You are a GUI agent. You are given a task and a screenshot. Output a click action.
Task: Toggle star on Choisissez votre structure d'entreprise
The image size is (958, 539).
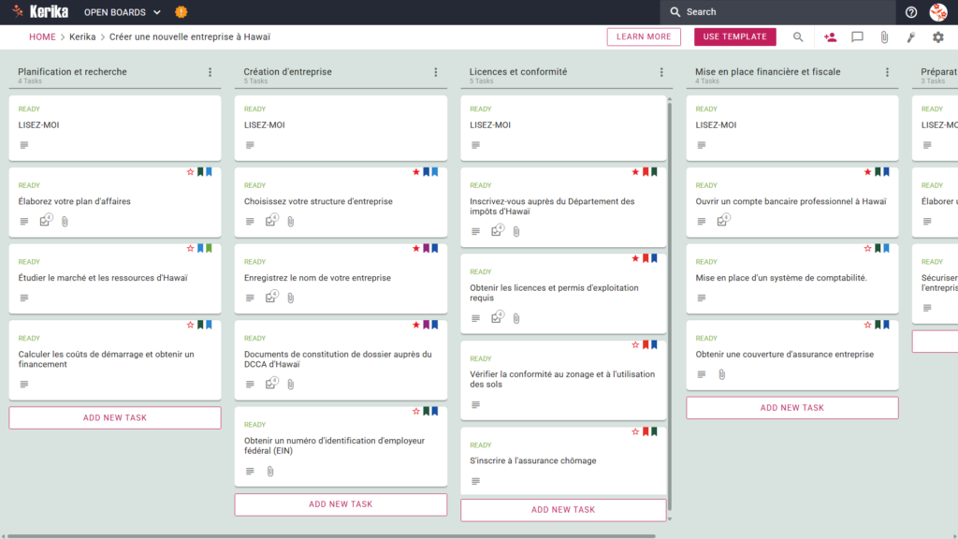pyautogui.click(x=416, y=172)
